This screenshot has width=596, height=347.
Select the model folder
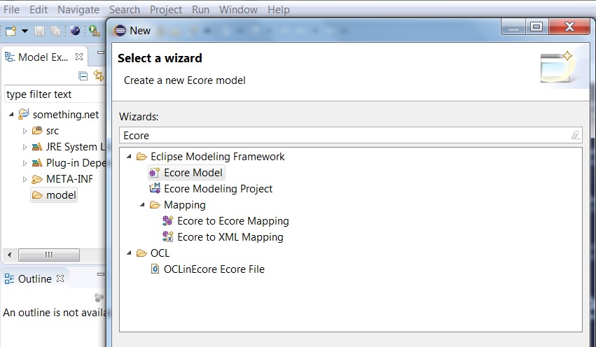(x=61, y=195)
